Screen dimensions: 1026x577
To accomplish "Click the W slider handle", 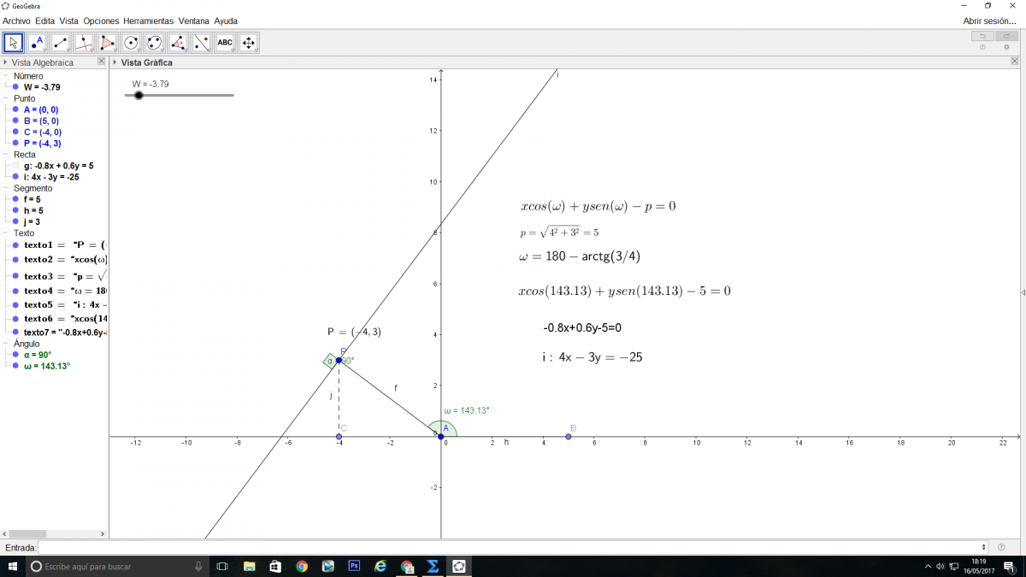I will coord(139,96).
